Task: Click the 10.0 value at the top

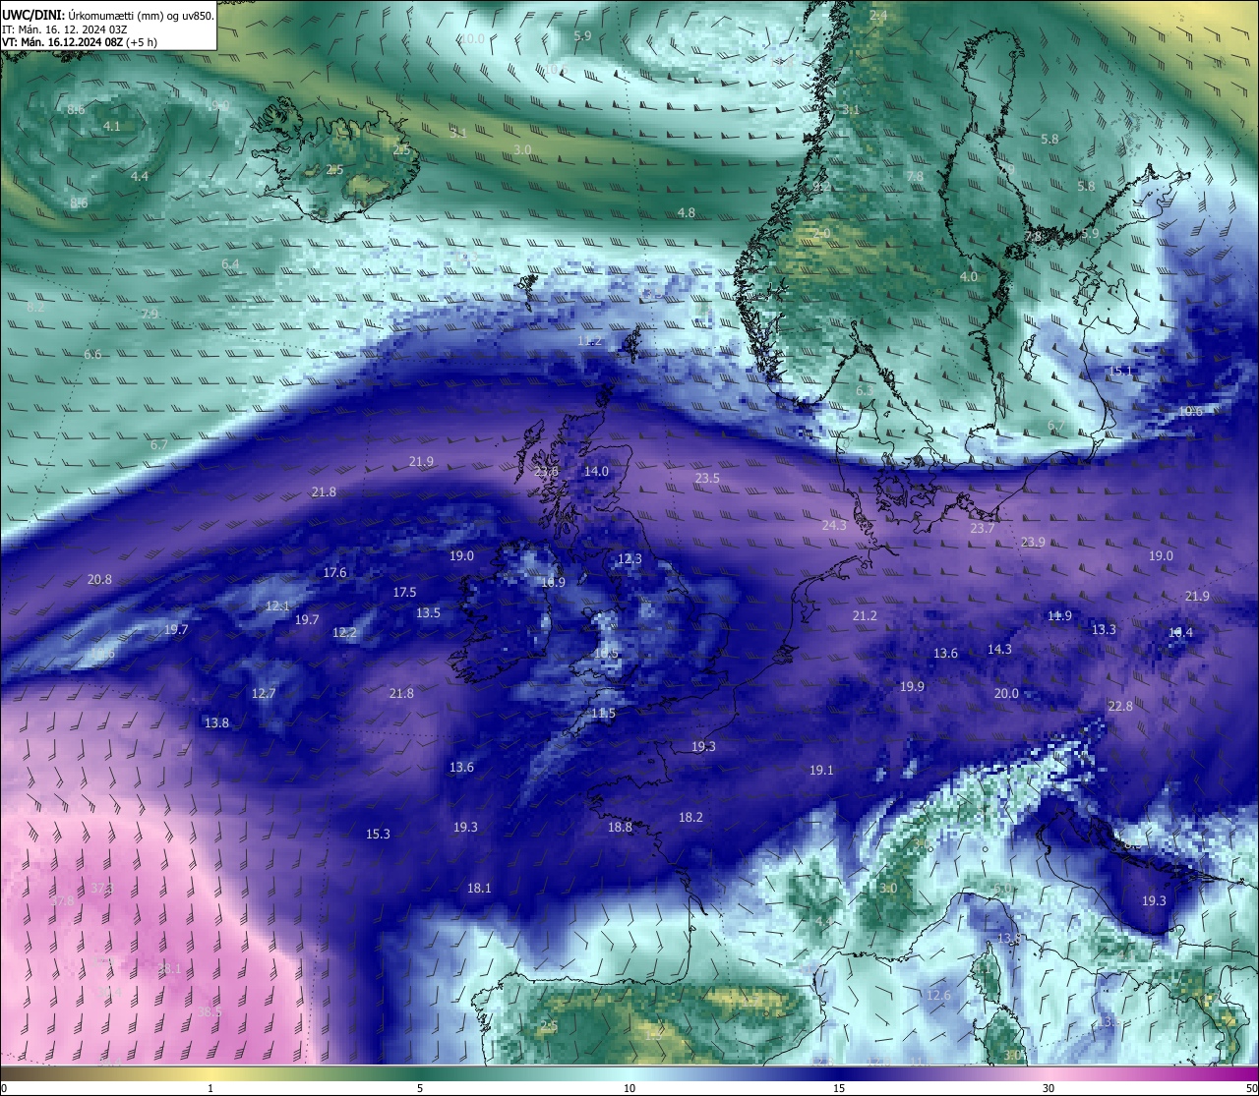Action: coord(472,38)
